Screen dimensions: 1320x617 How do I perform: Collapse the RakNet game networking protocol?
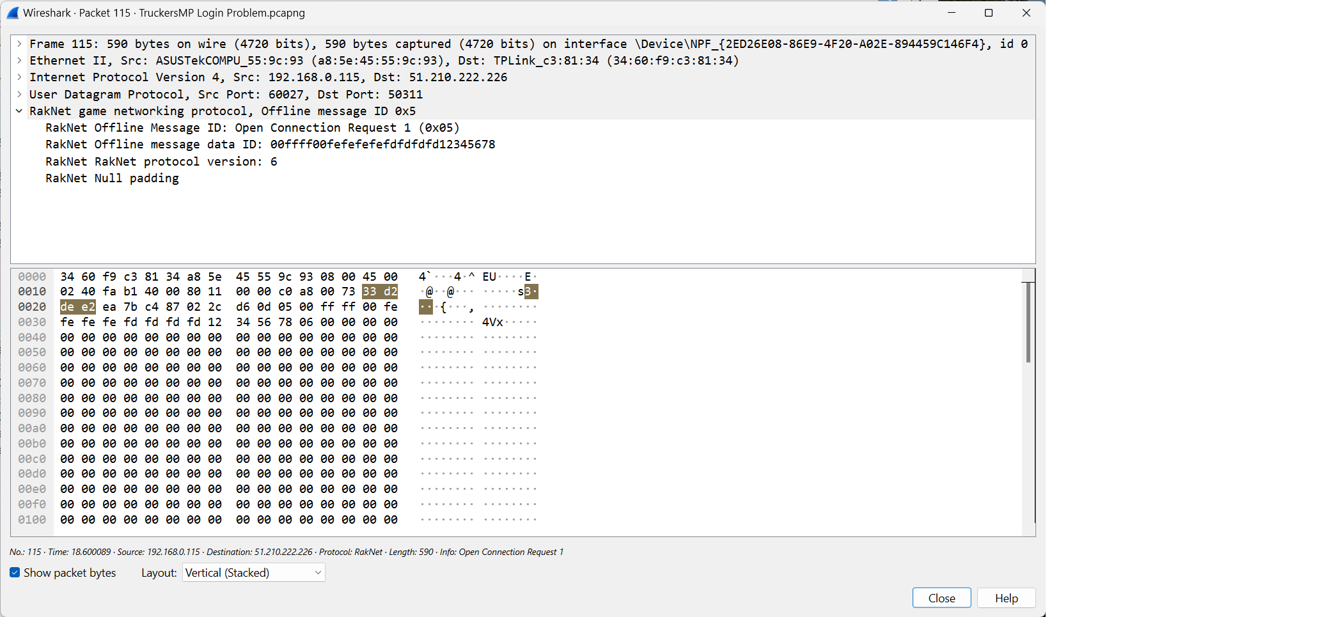click(19, 111)
